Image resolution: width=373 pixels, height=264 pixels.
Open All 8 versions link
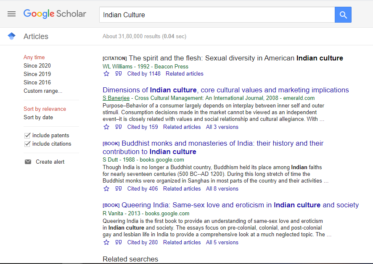tap(222, 189)
